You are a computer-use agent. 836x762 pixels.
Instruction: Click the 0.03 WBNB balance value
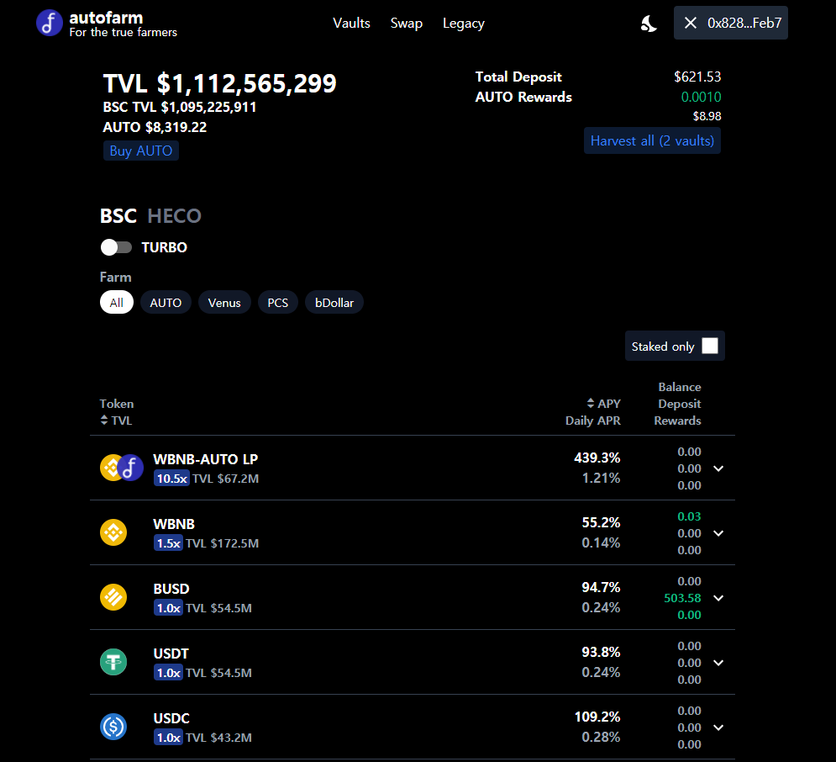click(689, 516)
